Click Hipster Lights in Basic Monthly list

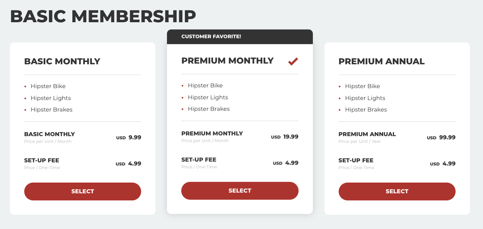point(51,98)
